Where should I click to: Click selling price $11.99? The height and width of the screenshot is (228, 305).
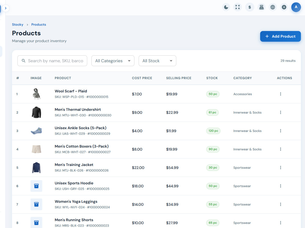tap(171, 131)
